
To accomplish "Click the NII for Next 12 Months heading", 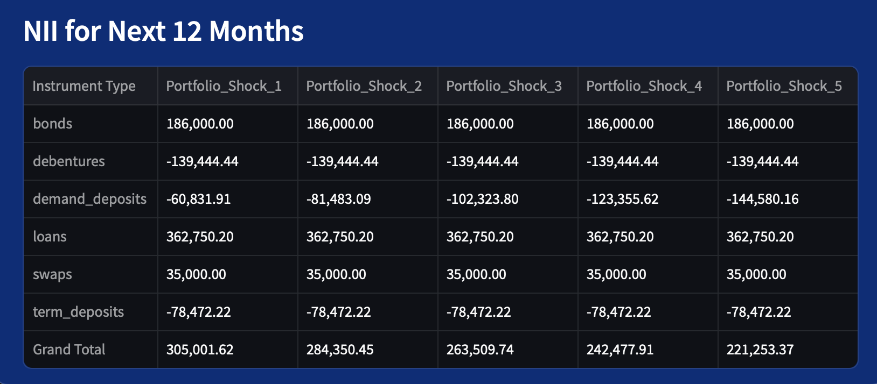I will point(163,31).
